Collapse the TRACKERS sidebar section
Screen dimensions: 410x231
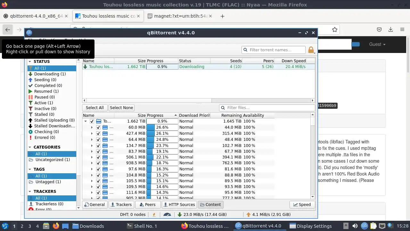point(30,191)
